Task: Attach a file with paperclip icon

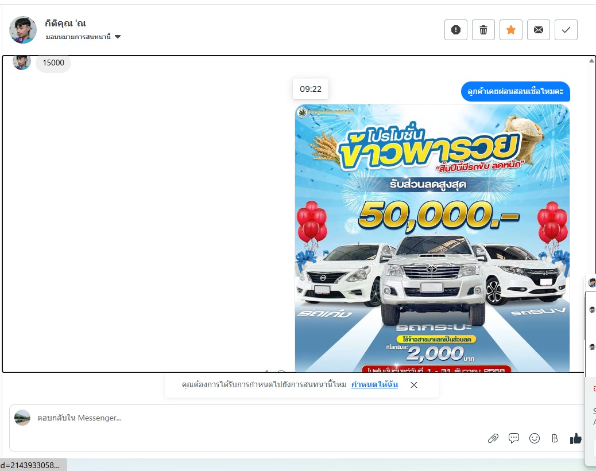Action: [x=493, y=439]
